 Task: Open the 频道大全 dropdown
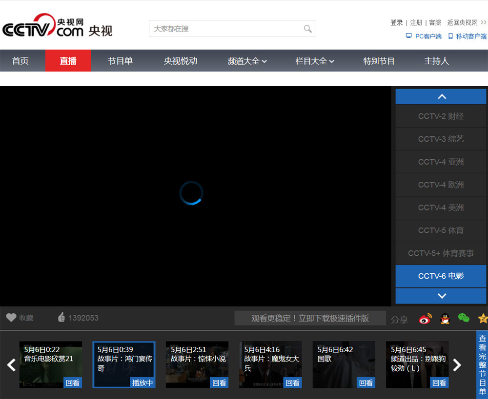(247, 60)
